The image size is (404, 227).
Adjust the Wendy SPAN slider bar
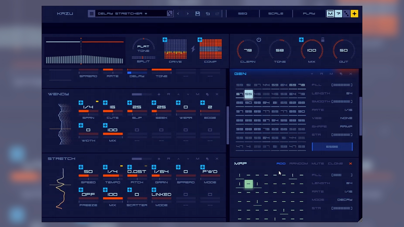[88, 111]
